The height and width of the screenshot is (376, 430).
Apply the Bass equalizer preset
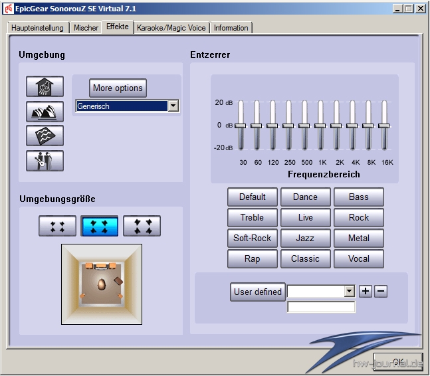pyautogui.click(x=359, y=197)
